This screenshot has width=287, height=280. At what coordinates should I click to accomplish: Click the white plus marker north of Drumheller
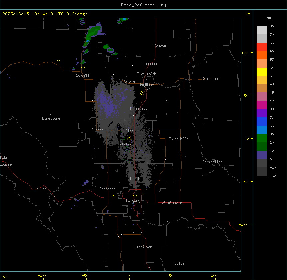[x=204, y=125]
